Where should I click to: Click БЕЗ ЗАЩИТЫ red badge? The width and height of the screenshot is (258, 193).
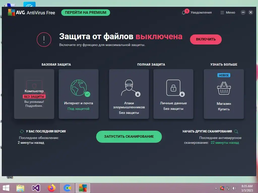(34, 97)
